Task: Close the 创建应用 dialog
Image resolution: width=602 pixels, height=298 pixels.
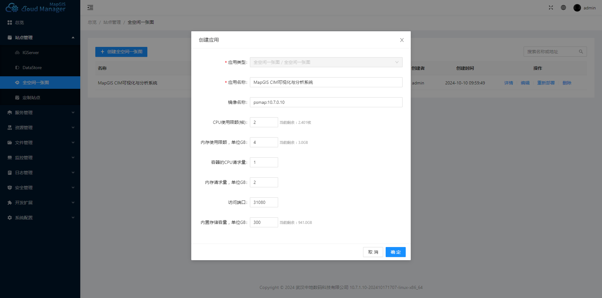Action: 402,40
